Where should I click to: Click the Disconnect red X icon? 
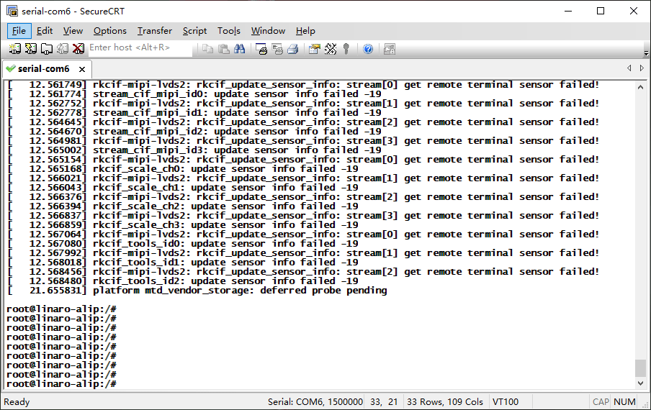[x=78, y=49]
